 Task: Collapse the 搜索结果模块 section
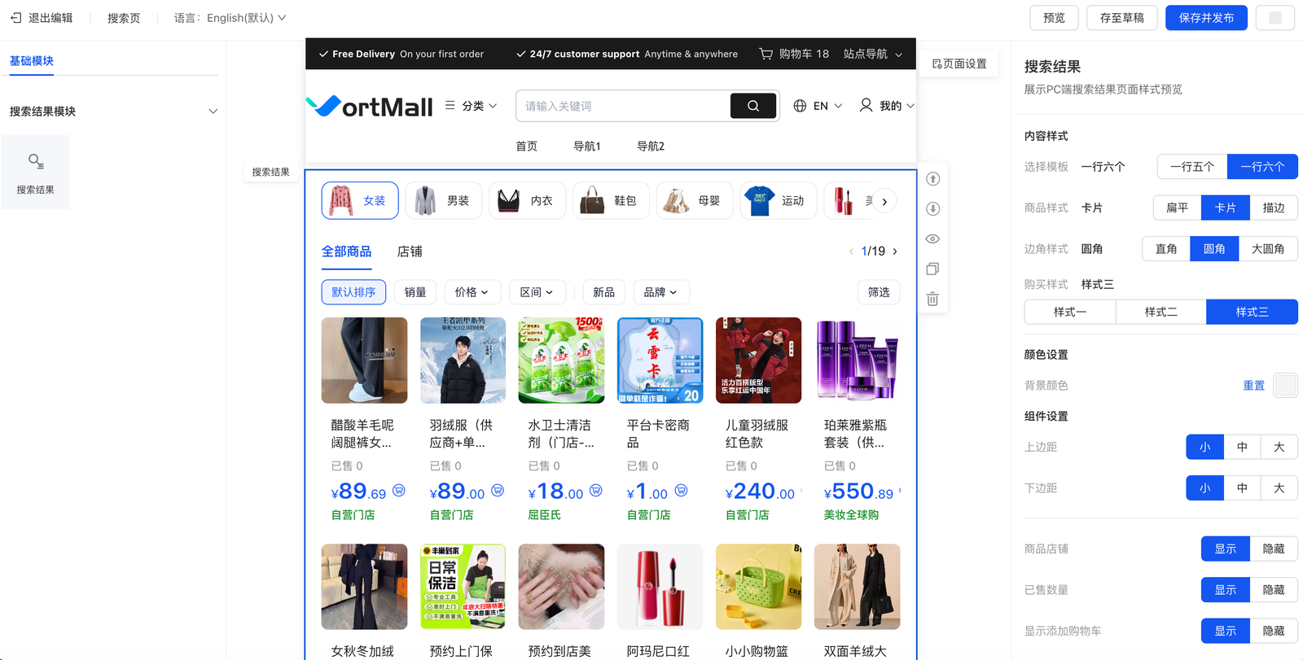(213, 111)
